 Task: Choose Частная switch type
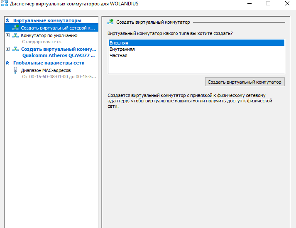pyautogui.click(x=196, y=55)
